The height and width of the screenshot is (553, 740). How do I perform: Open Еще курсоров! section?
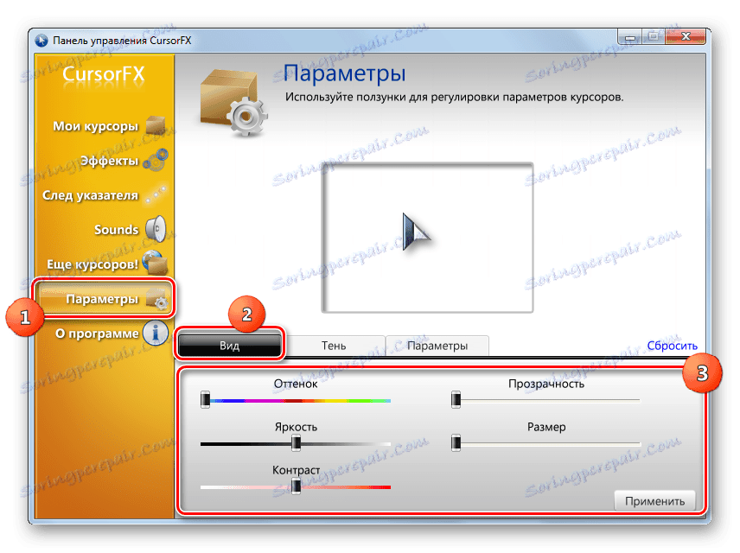(92, 264)
